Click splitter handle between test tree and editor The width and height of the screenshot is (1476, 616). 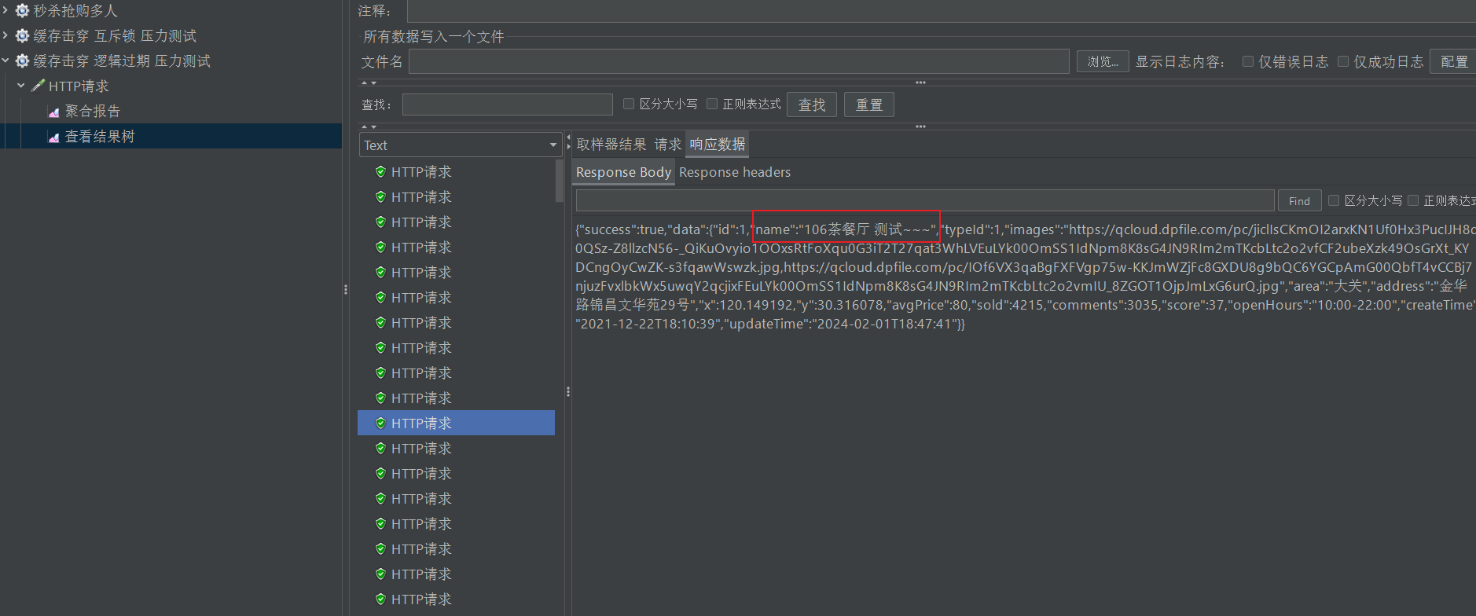tap(346, 289)
